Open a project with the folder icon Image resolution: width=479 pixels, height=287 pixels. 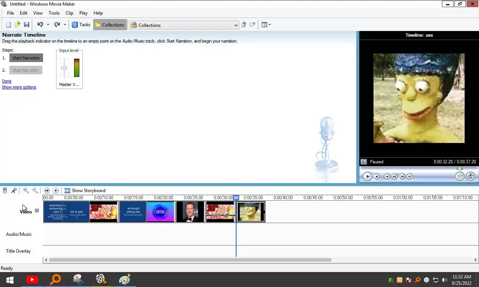[x=18, y=25]
